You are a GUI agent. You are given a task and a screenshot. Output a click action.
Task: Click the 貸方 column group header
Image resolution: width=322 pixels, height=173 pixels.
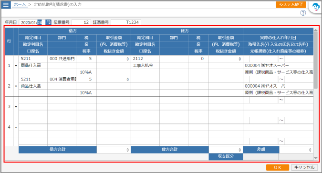[x=187, y=31]
